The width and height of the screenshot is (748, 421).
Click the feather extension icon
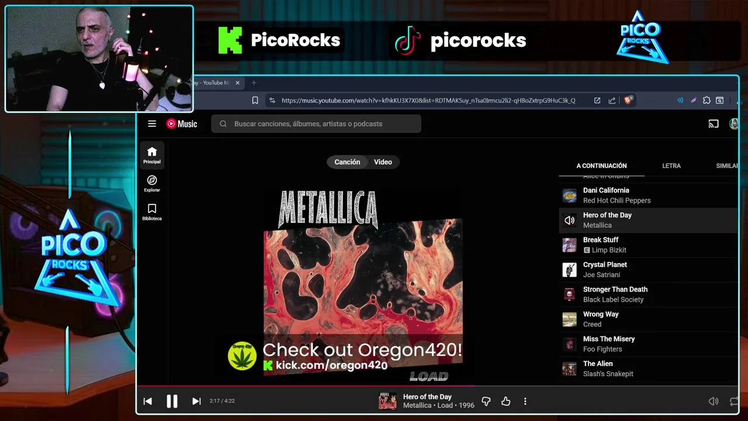694,101
